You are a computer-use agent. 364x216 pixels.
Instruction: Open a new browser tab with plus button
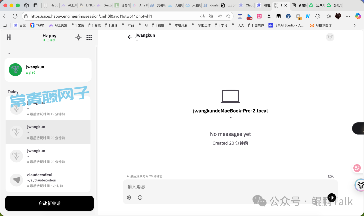click(348, 5)
